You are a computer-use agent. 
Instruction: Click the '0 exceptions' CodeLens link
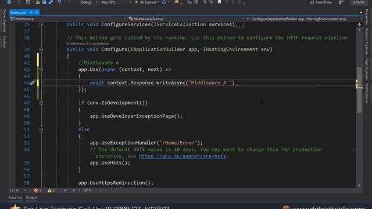(x=99, y=44)
